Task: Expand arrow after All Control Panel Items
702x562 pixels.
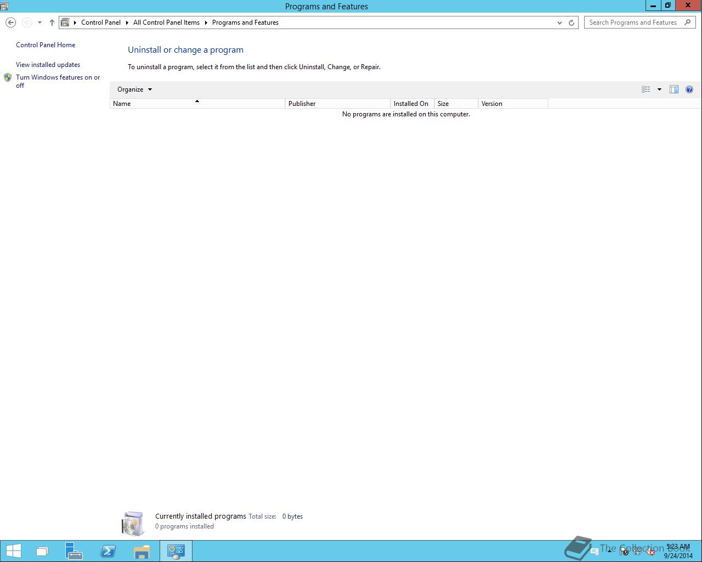Action: [x=206, y=23]
